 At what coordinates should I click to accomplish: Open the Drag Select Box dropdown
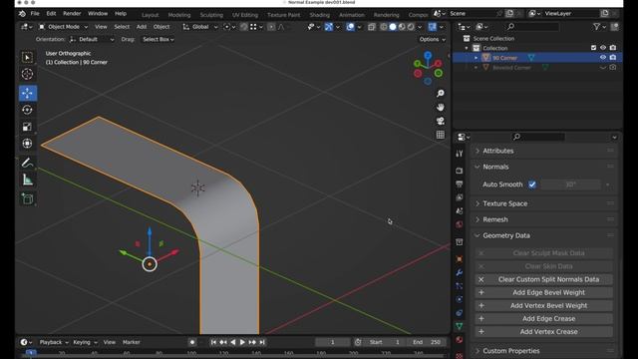point(159,40)
